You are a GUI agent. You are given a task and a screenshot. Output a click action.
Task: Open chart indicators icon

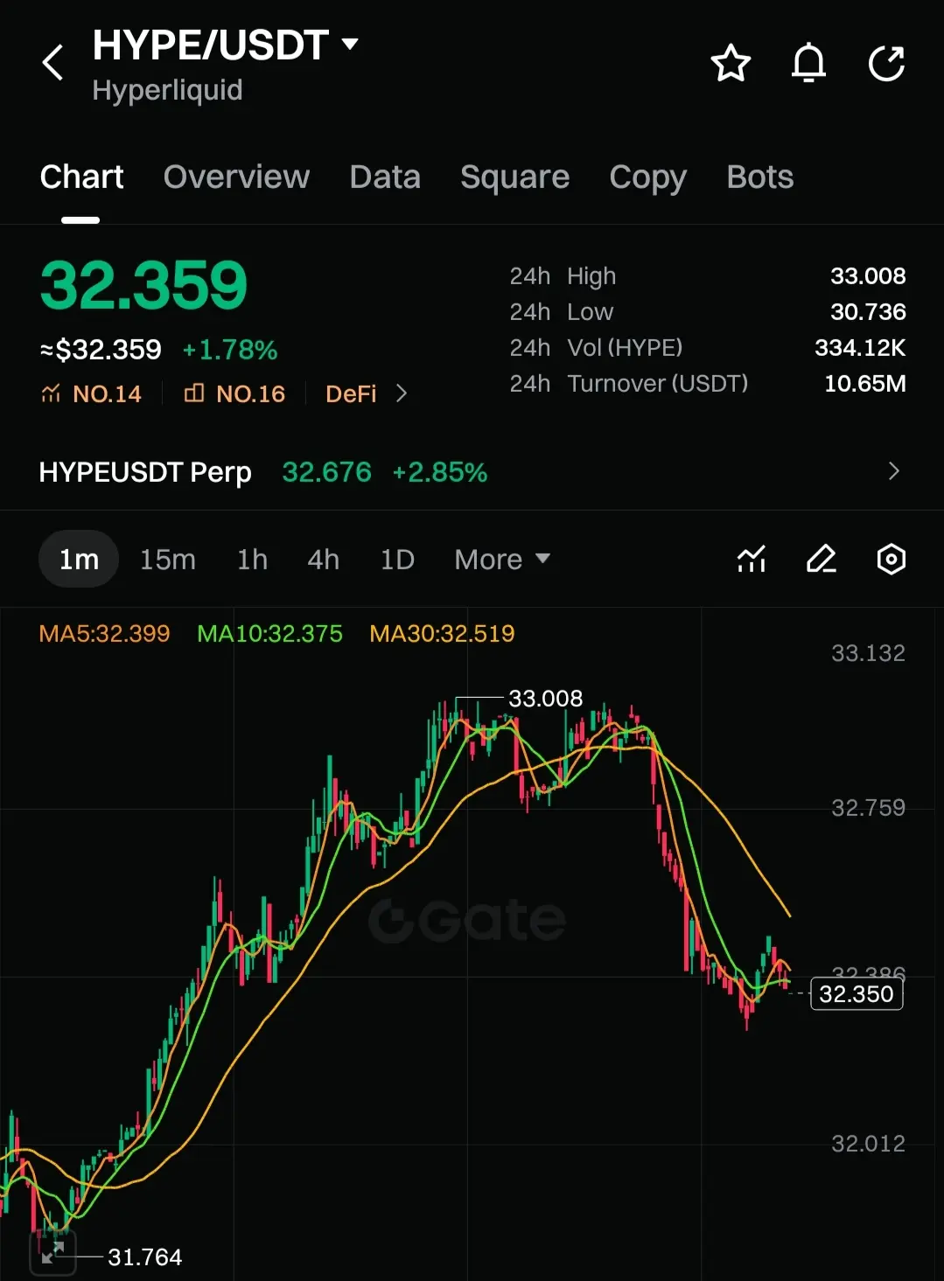751,559
